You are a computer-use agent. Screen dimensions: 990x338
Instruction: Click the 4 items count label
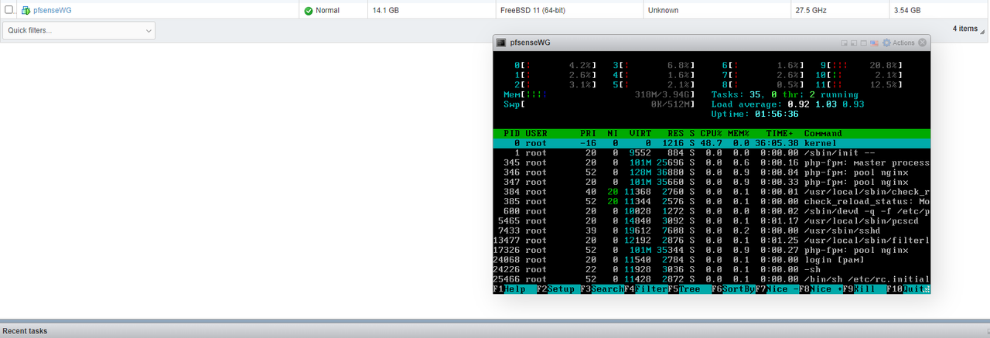965,29
